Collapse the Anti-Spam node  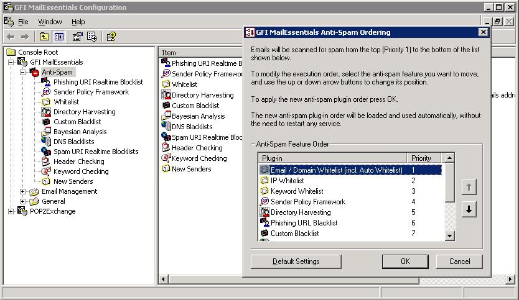click(x=22, y=72)
